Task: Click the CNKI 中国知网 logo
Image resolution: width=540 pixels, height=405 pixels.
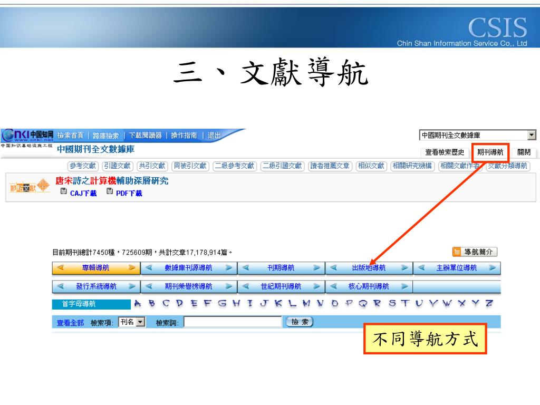Action: point(27,135)
